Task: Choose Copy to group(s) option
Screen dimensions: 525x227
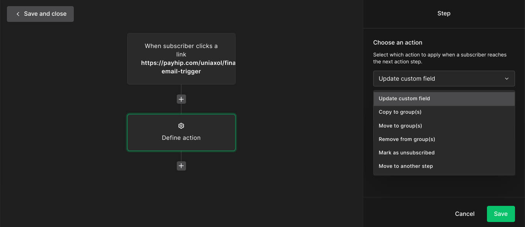Action: click(x=400, y=112)
